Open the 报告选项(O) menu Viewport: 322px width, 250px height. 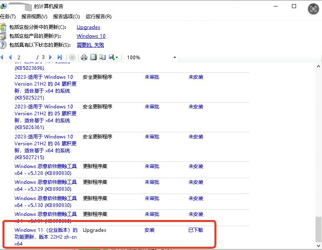click(x=66, y=17)
